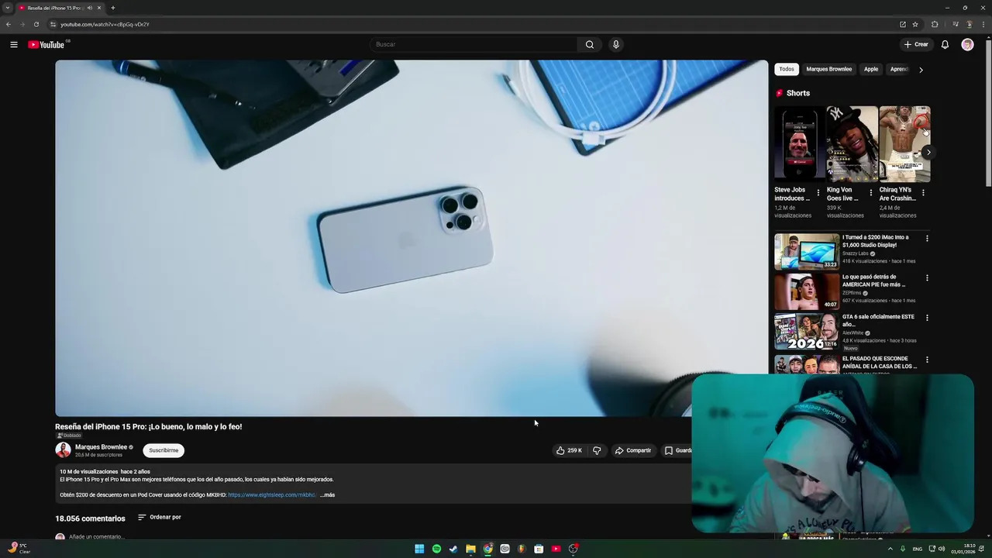Open Chrome tab search dropdown

[x=8, y=8]
